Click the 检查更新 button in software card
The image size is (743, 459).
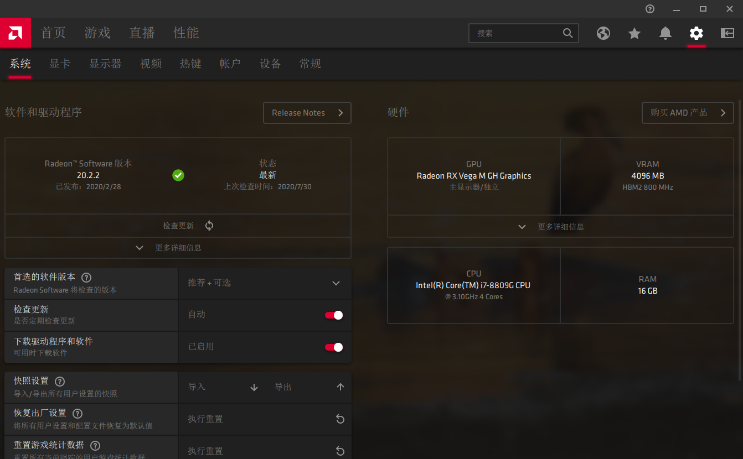(178, 226)
